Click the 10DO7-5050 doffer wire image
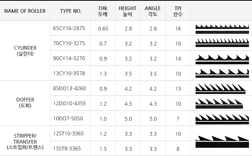The image size is (252, 156). (222, 120)
